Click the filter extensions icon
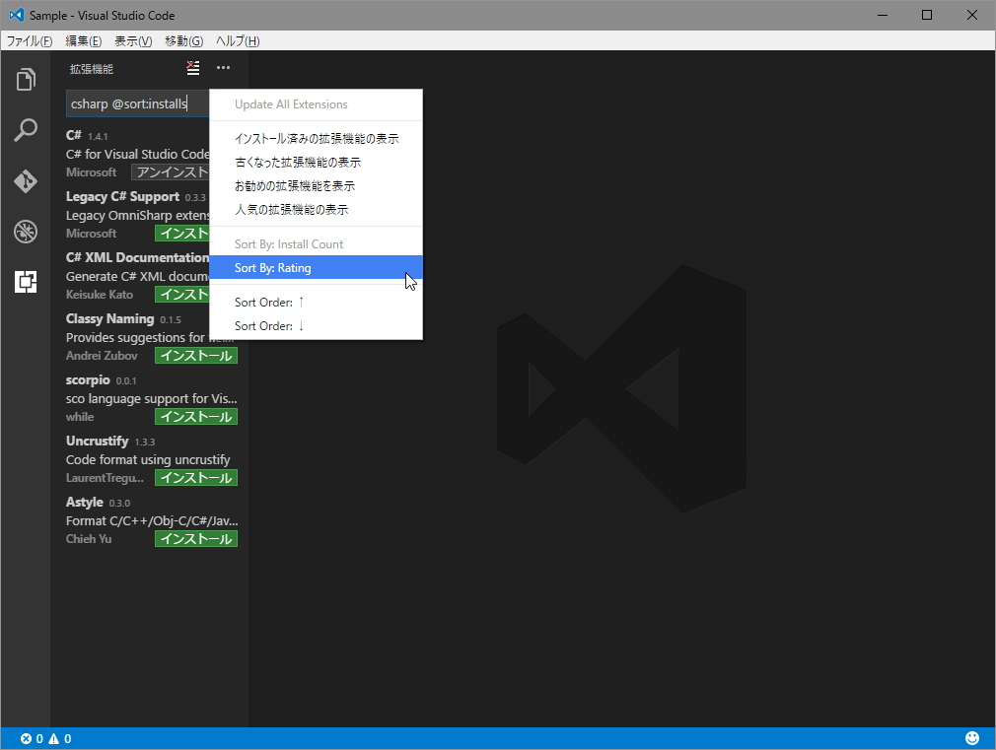996x750 pixels. coord(192,68)
